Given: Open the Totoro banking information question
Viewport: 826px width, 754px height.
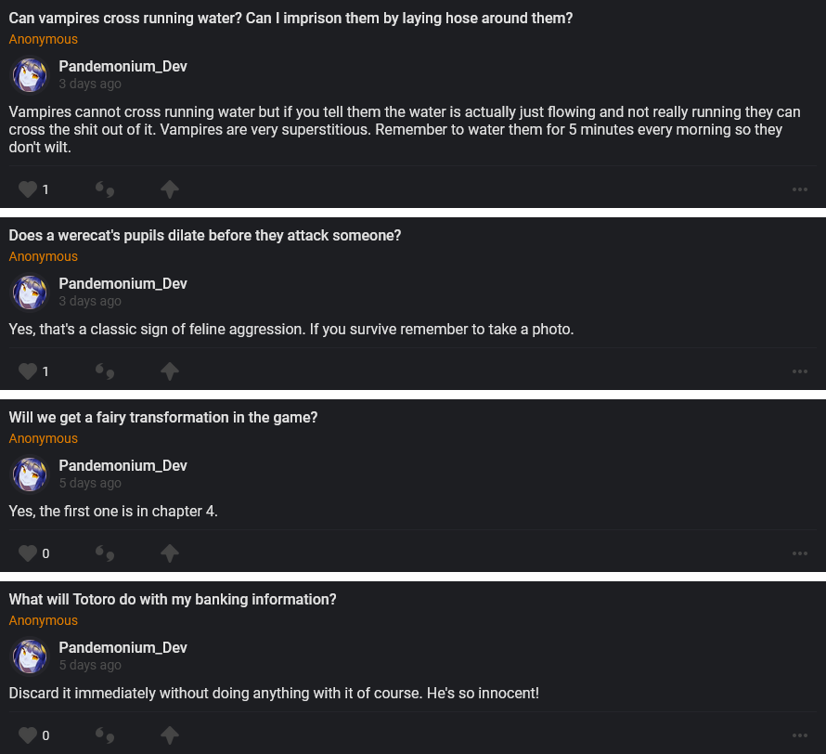Looking at the screenshot, I should click(x=173, y=600).
